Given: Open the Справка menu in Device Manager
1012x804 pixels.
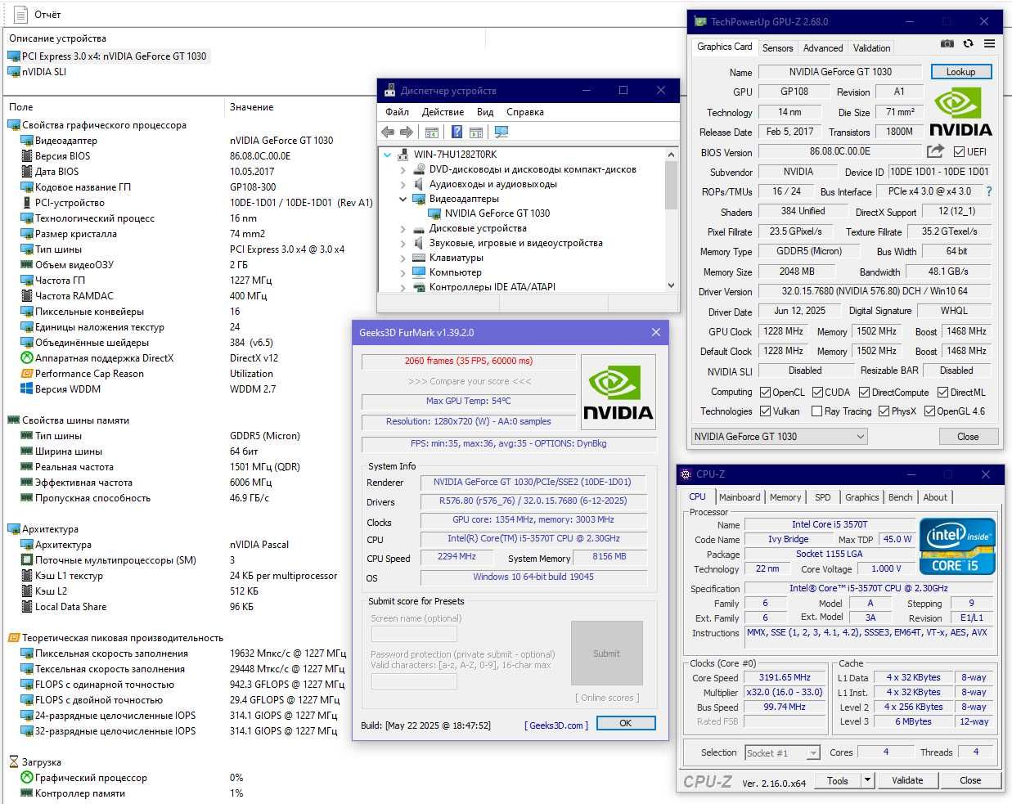Looking at the screenshot, I should click(525, 112).
